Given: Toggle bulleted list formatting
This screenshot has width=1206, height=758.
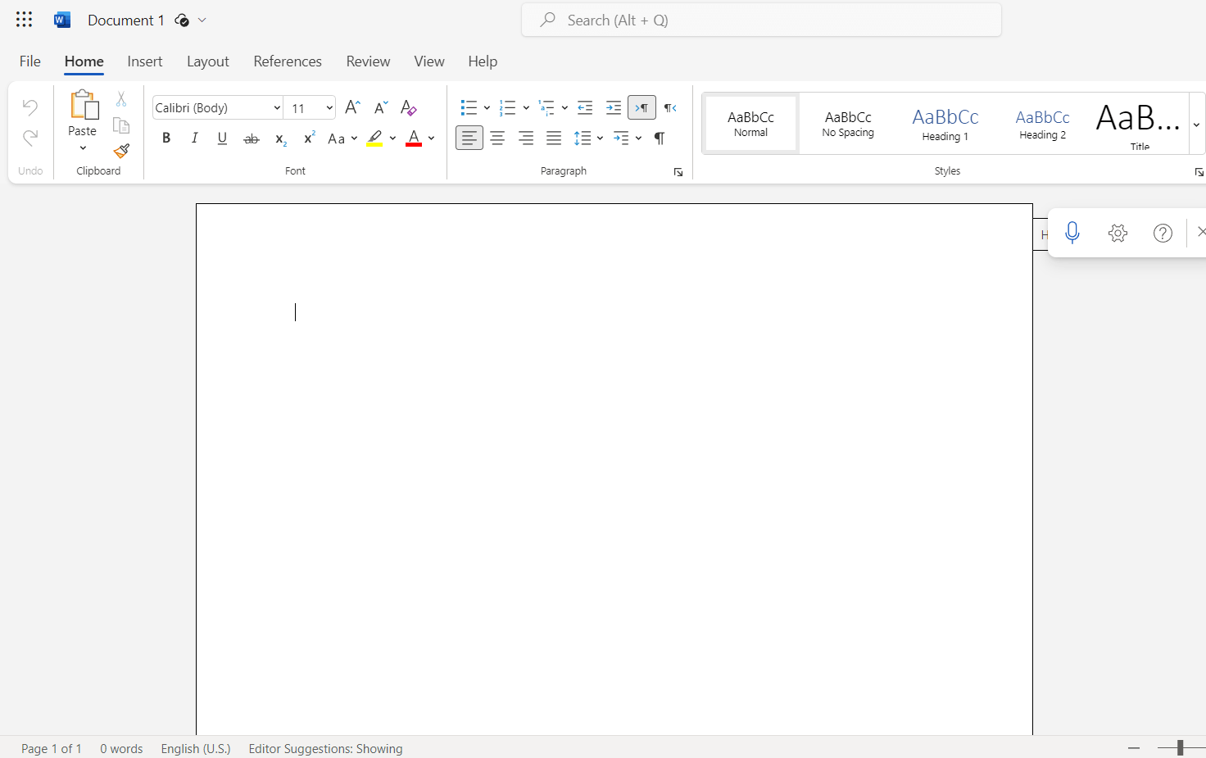Looking at the screenshot, I should [x=469, y=107].
